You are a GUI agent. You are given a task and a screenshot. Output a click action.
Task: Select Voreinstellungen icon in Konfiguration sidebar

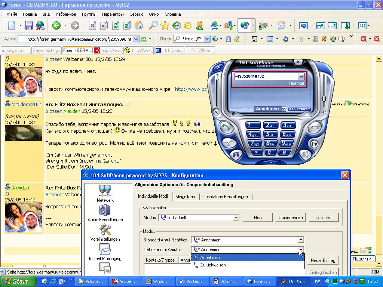click(x=105, y=232)
